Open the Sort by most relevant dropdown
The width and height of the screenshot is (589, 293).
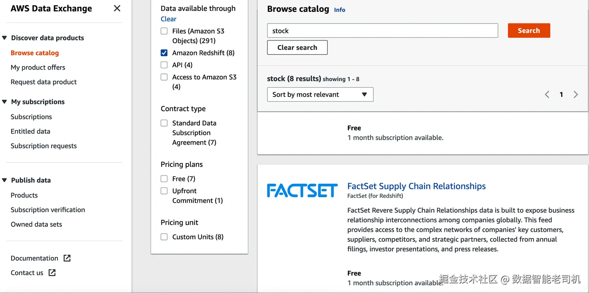pos(320,94)
